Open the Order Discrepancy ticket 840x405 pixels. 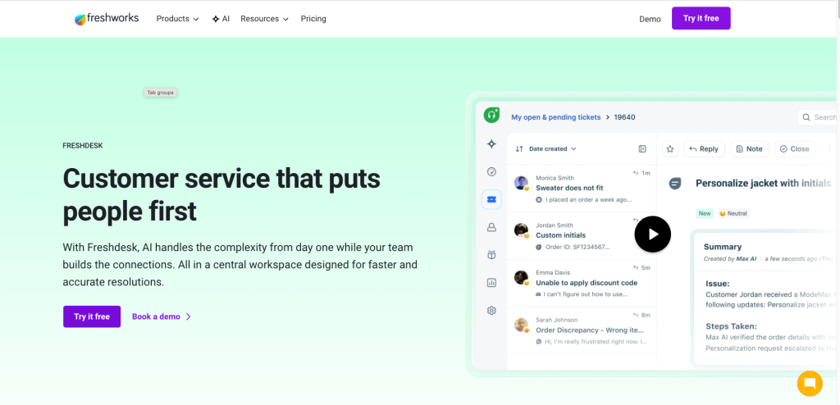(x=582, y=330)
